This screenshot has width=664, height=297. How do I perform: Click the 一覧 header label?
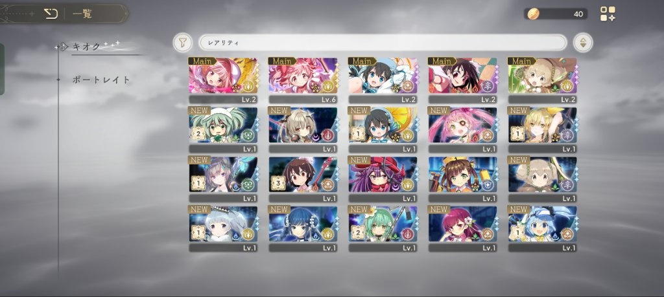[82, 14]
